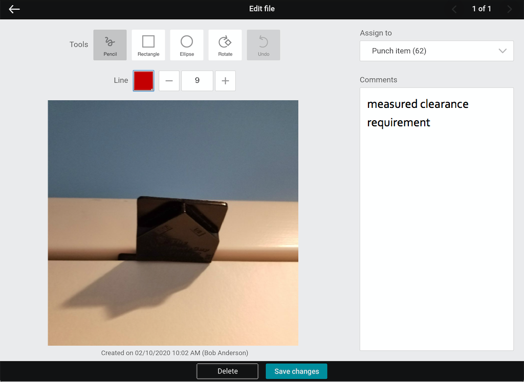The image size is (524, 382).
Task: Go to the previous file chevron
Action: (454, 9)
